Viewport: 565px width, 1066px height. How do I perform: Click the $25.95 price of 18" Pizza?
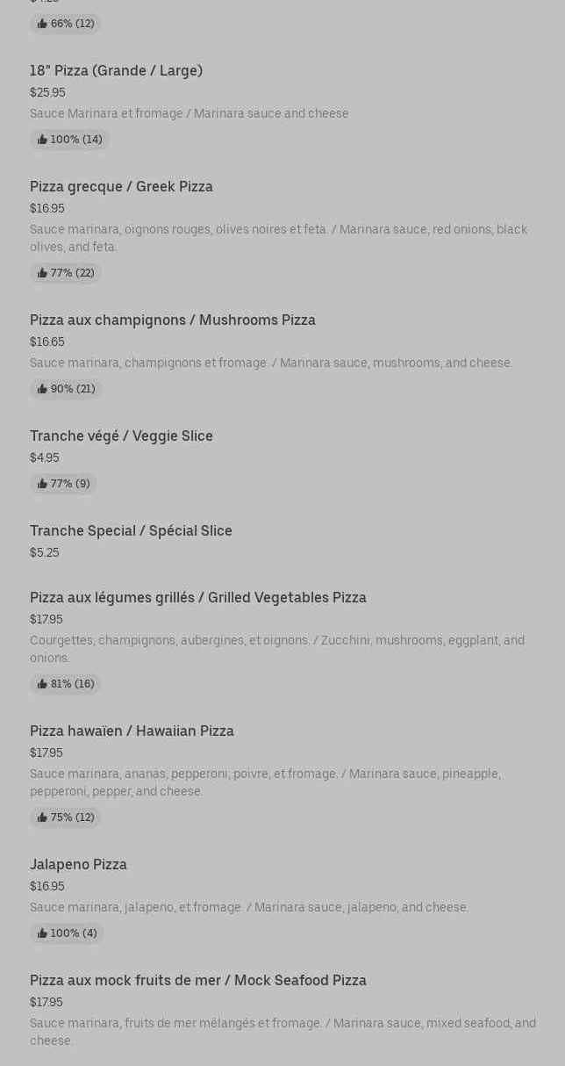pos(47,92)
